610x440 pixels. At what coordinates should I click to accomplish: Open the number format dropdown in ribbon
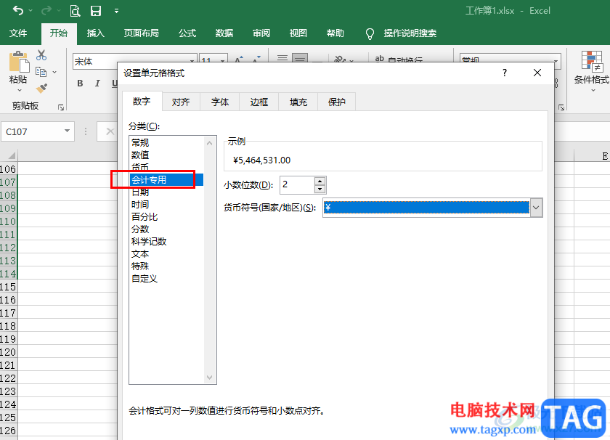click(556, 61)
